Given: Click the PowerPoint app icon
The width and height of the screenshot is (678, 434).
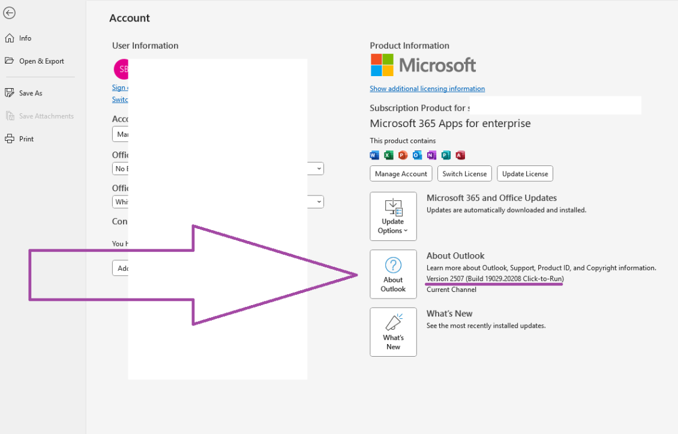Looking at the screenshot, I should [x=403, y=155].
